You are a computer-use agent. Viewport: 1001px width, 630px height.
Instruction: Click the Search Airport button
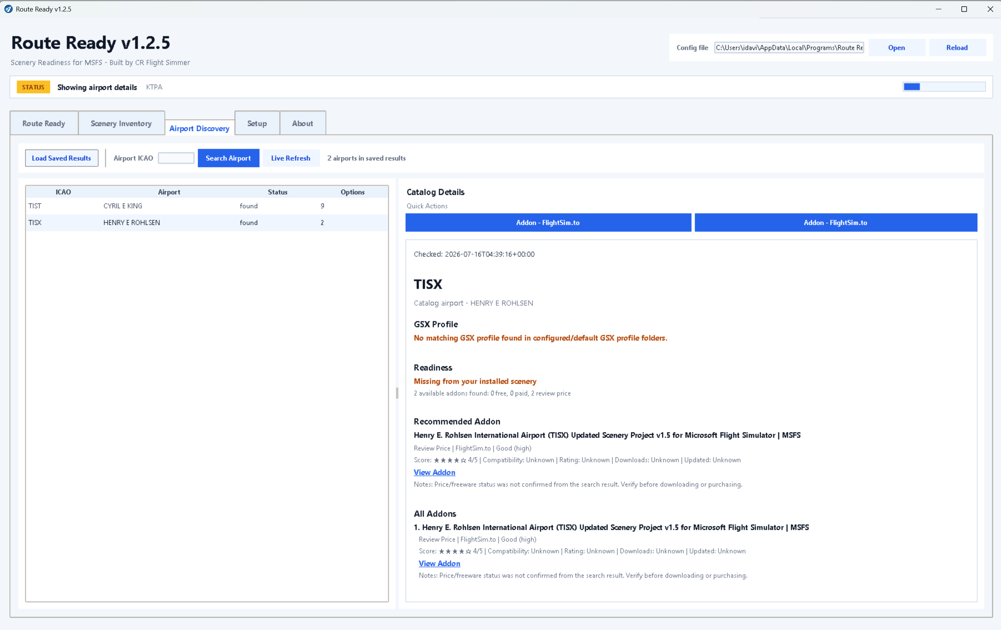[228, 158]
